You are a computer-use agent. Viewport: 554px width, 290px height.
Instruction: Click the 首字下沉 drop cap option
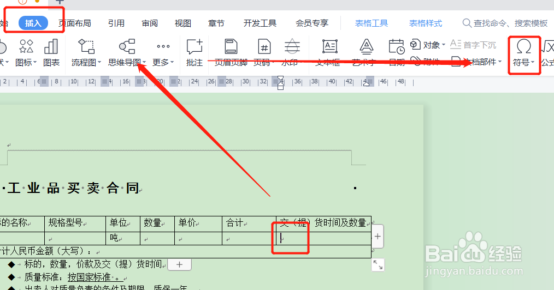(x=474, y=45)
